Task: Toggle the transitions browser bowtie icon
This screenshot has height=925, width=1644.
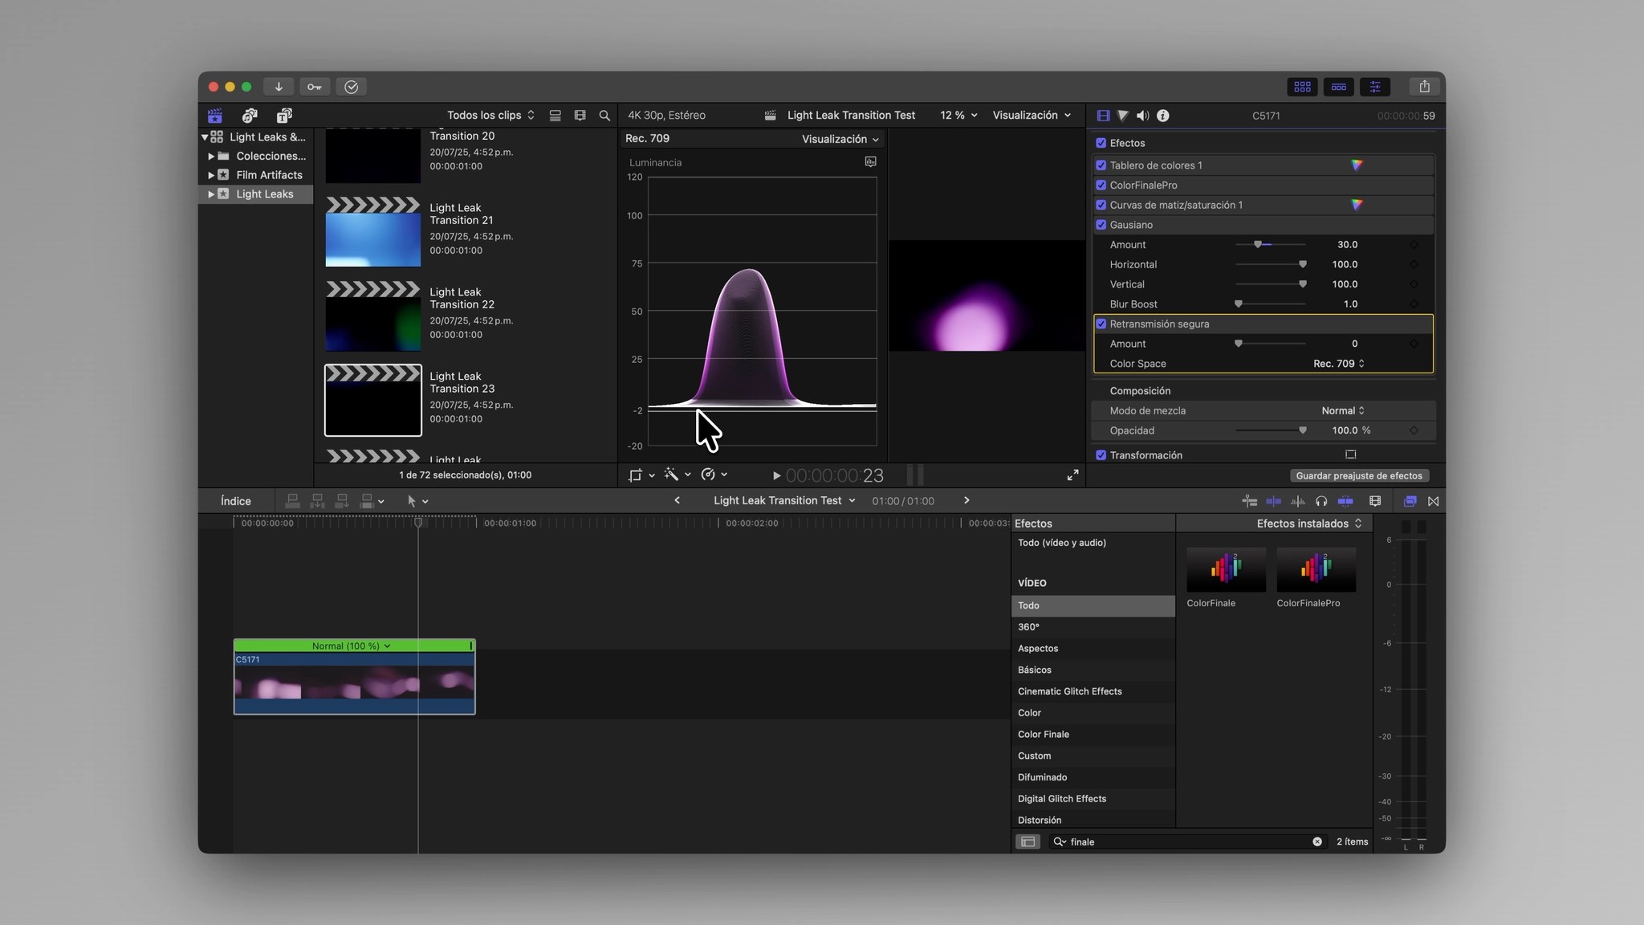Action: click(x=1433, y=501)
